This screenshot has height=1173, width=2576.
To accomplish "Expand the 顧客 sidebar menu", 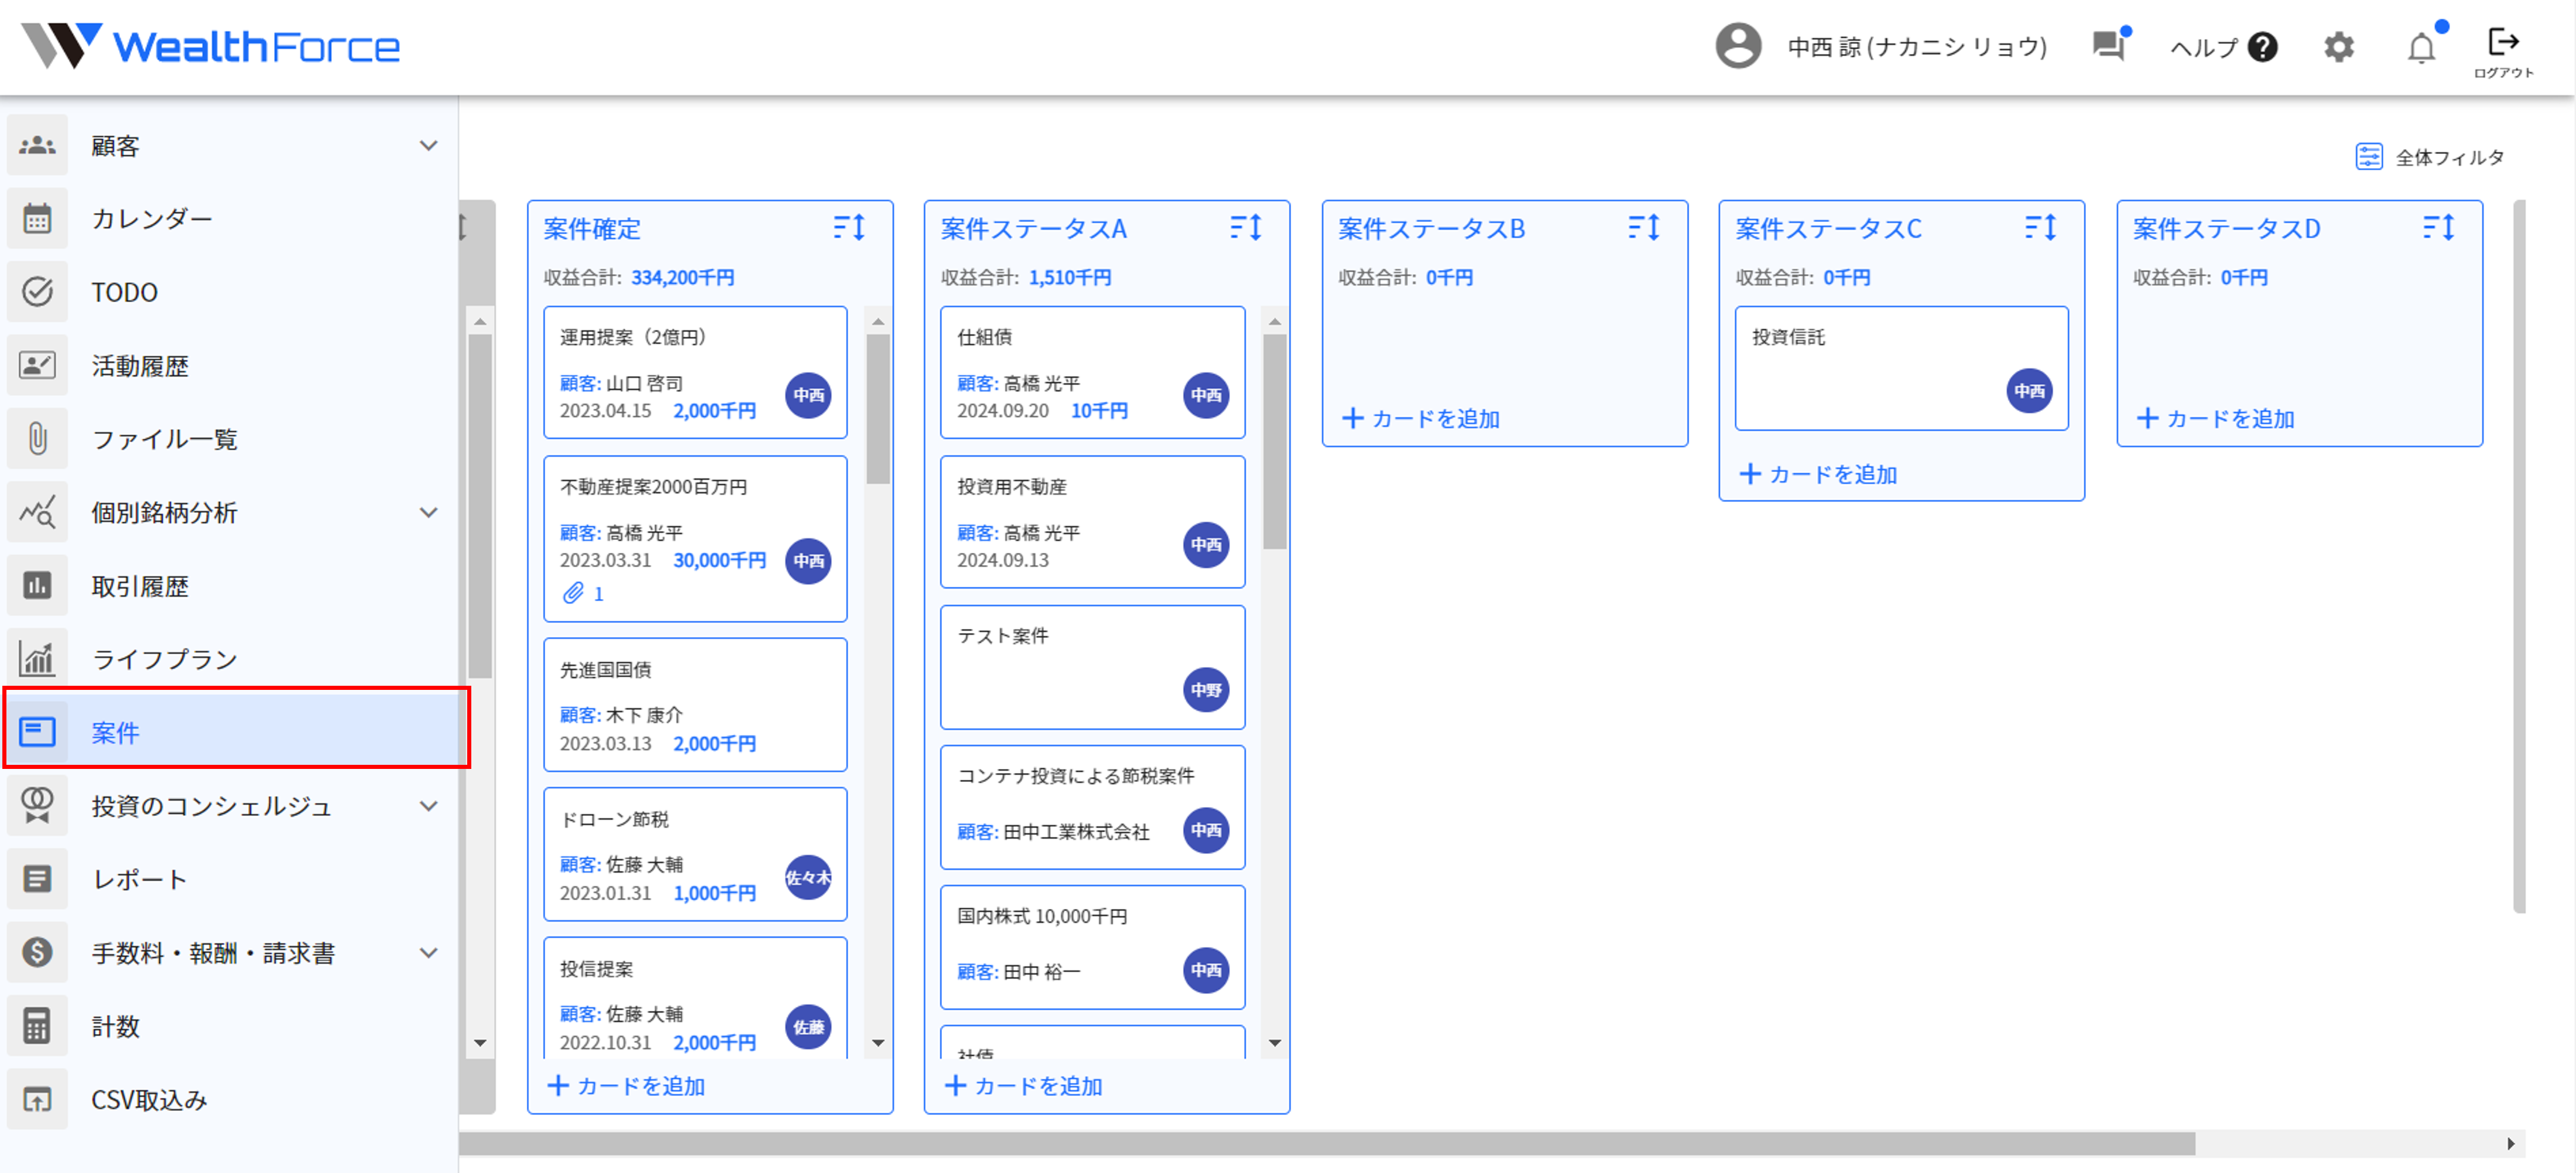I will pos(428,146).
